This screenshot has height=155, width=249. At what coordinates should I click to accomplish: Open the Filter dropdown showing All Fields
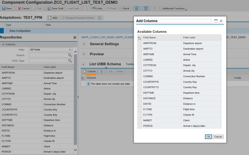pyautogui.click(x=50, y=50)
